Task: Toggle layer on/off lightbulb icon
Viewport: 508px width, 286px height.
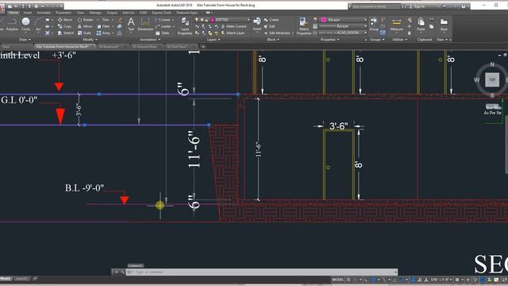Action: pos(197,20)
